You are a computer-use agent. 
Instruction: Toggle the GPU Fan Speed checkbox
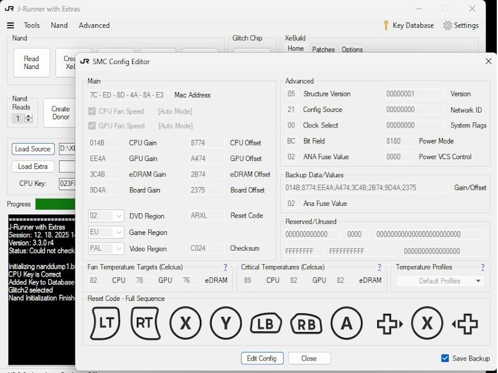92,126
